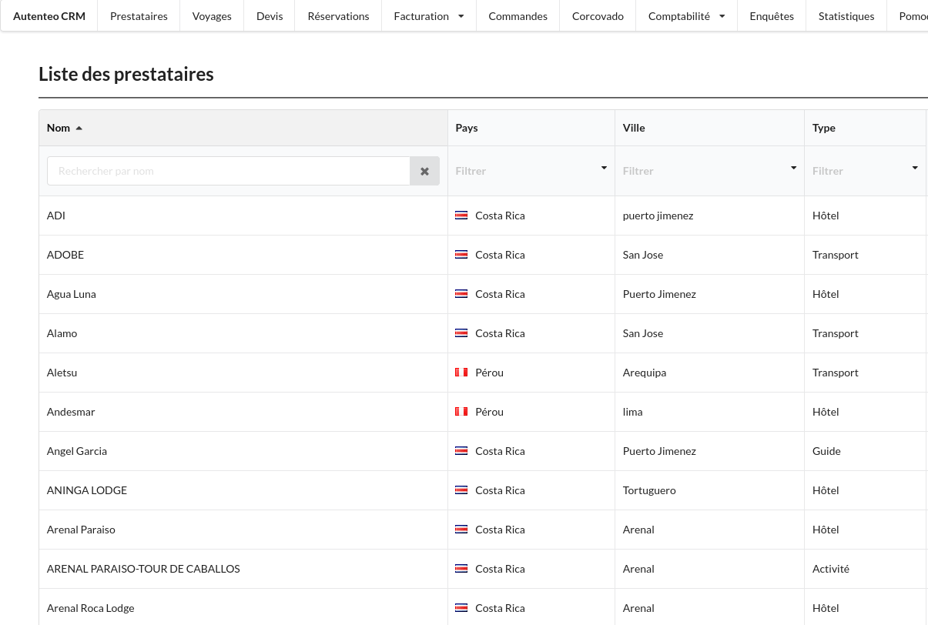Clear the name search field with X icon
This screenshot has height=625, width=928.
424,171
